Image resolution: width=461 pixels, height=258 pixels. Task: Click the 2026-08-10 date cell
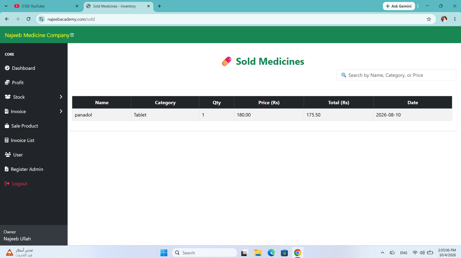[413, 115]
